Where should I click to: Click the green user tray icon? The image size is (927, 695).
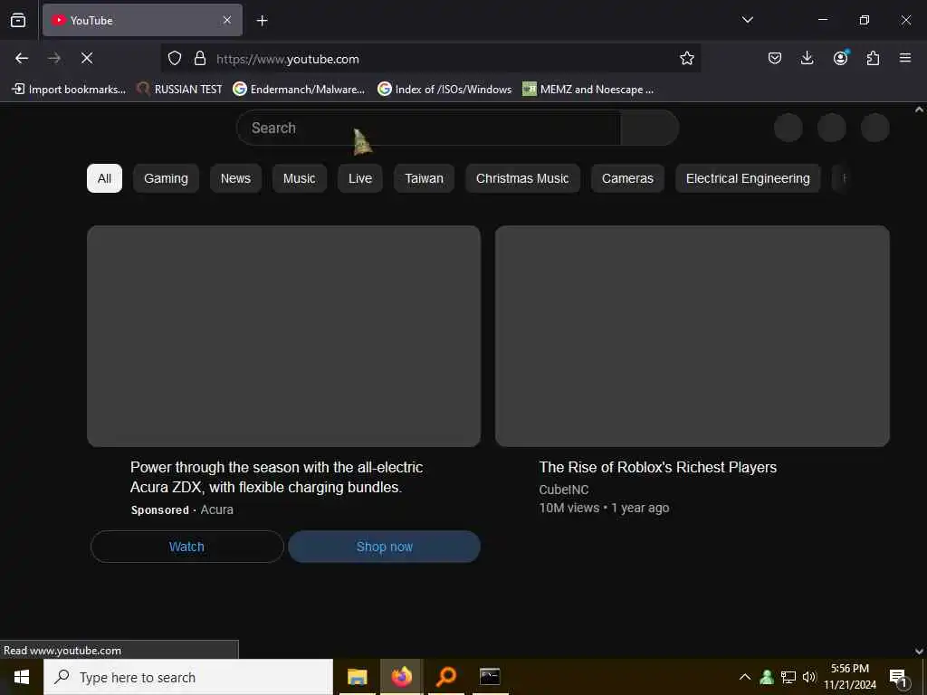coord(767,677)
